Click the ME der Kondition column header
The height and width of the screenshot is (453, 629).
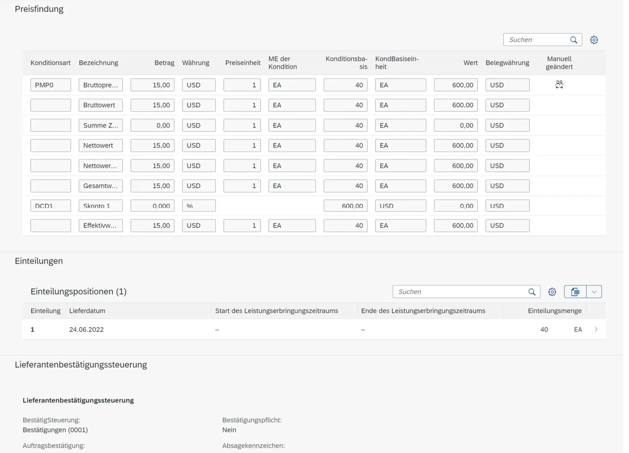coord(283,63)
